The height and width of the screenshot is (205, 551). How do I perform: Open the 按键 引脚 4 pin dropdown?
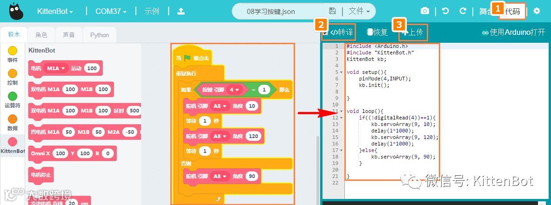(x=234, y=90)
